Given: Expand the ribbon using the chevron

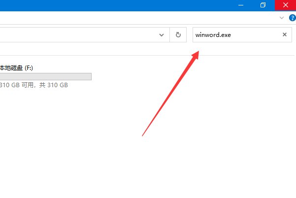Looking at the screenshot, I should 282,18.
